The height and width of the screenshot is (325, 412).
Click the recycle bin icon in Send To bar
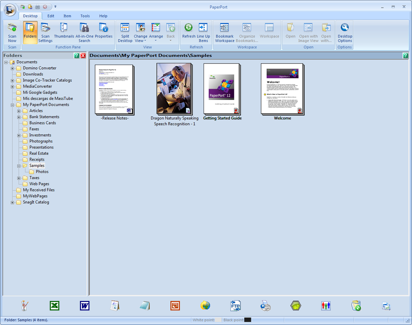click(x=356, y=306)
